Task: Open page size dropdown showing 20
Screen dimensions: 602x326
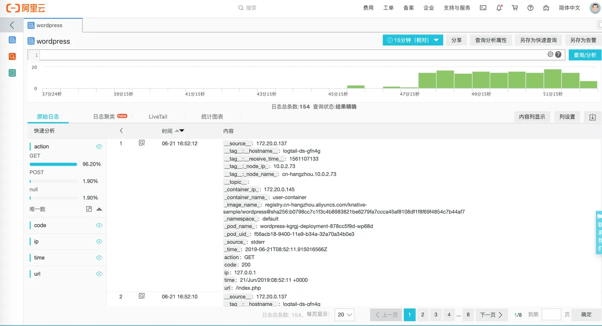Action: coord(345,314)
